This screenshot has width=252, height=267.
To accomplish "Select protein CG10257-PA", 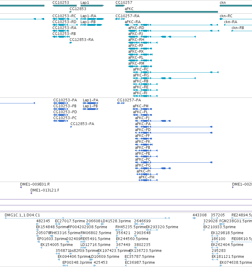I will [x=121, y=103].
